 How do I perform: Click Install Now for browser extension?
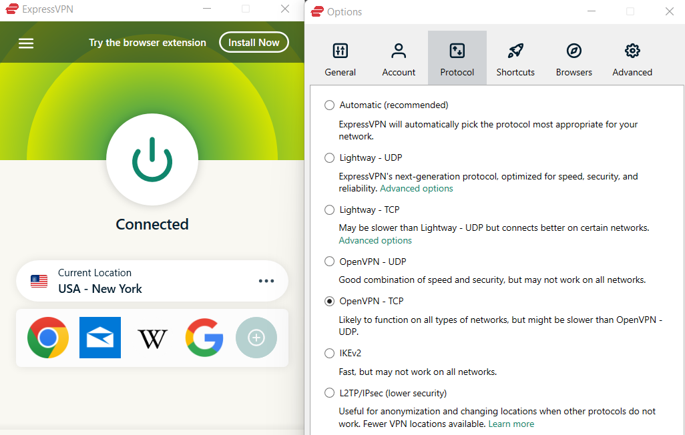pyautogui.click(x=254, y=42)
